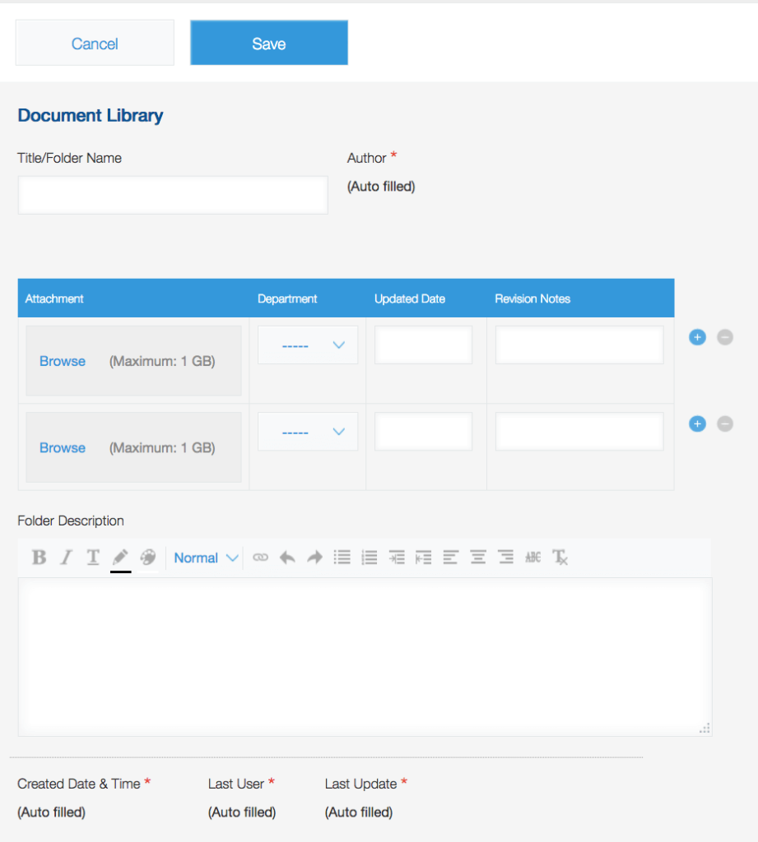
Task: Apply strikethrough formatting in the editor
Action: tap(532, 557)
